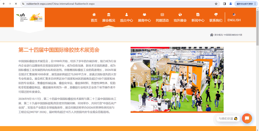
Task: Click 展会概况 in the breadcrumb
Action: [x=218, y=35]
